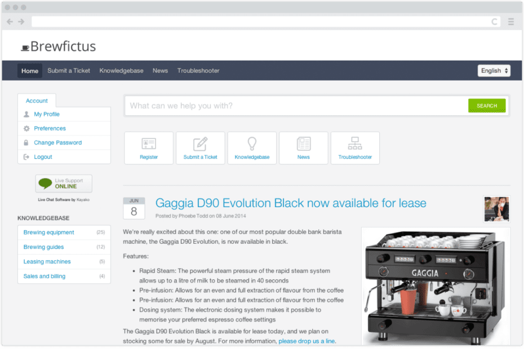
Task: Click the (12) count beside Brewing guides
Action: pos(101,247)
